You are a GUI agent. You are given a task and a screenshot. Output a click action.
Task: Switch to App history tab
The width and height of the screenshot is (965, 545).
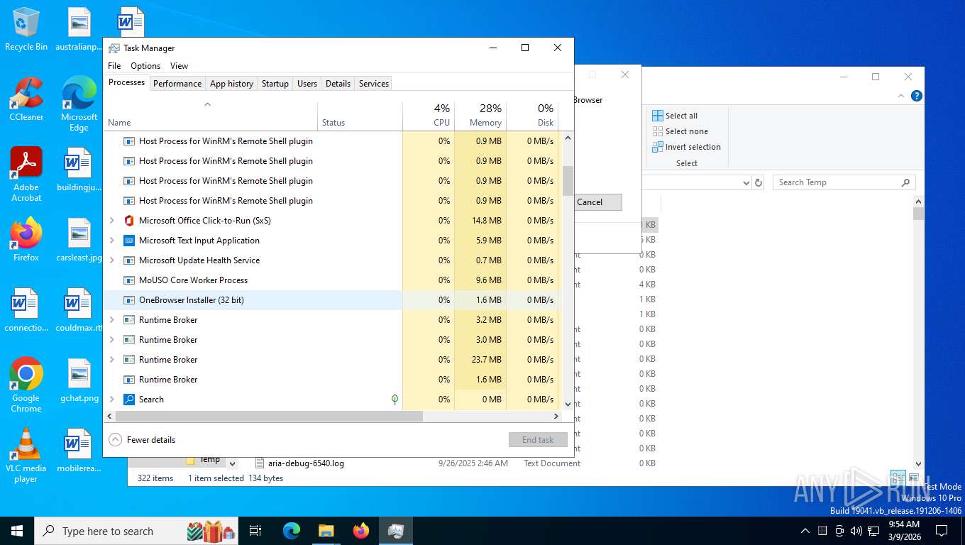pyautogui.click(x=231, y=84)
